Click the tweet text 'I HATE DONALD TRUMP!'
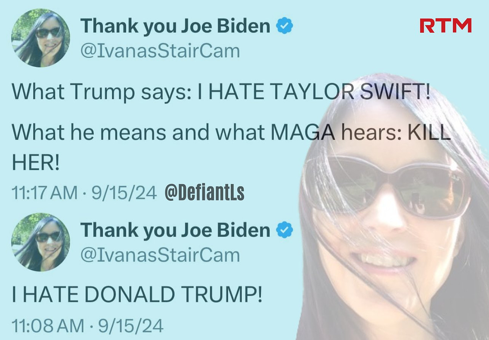 coord(137,294)
